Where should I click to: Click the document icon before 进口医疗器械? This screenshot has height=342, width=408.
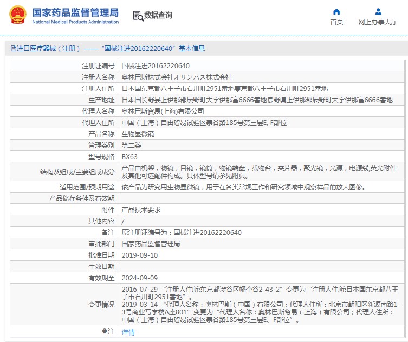[x=13, y=49]
